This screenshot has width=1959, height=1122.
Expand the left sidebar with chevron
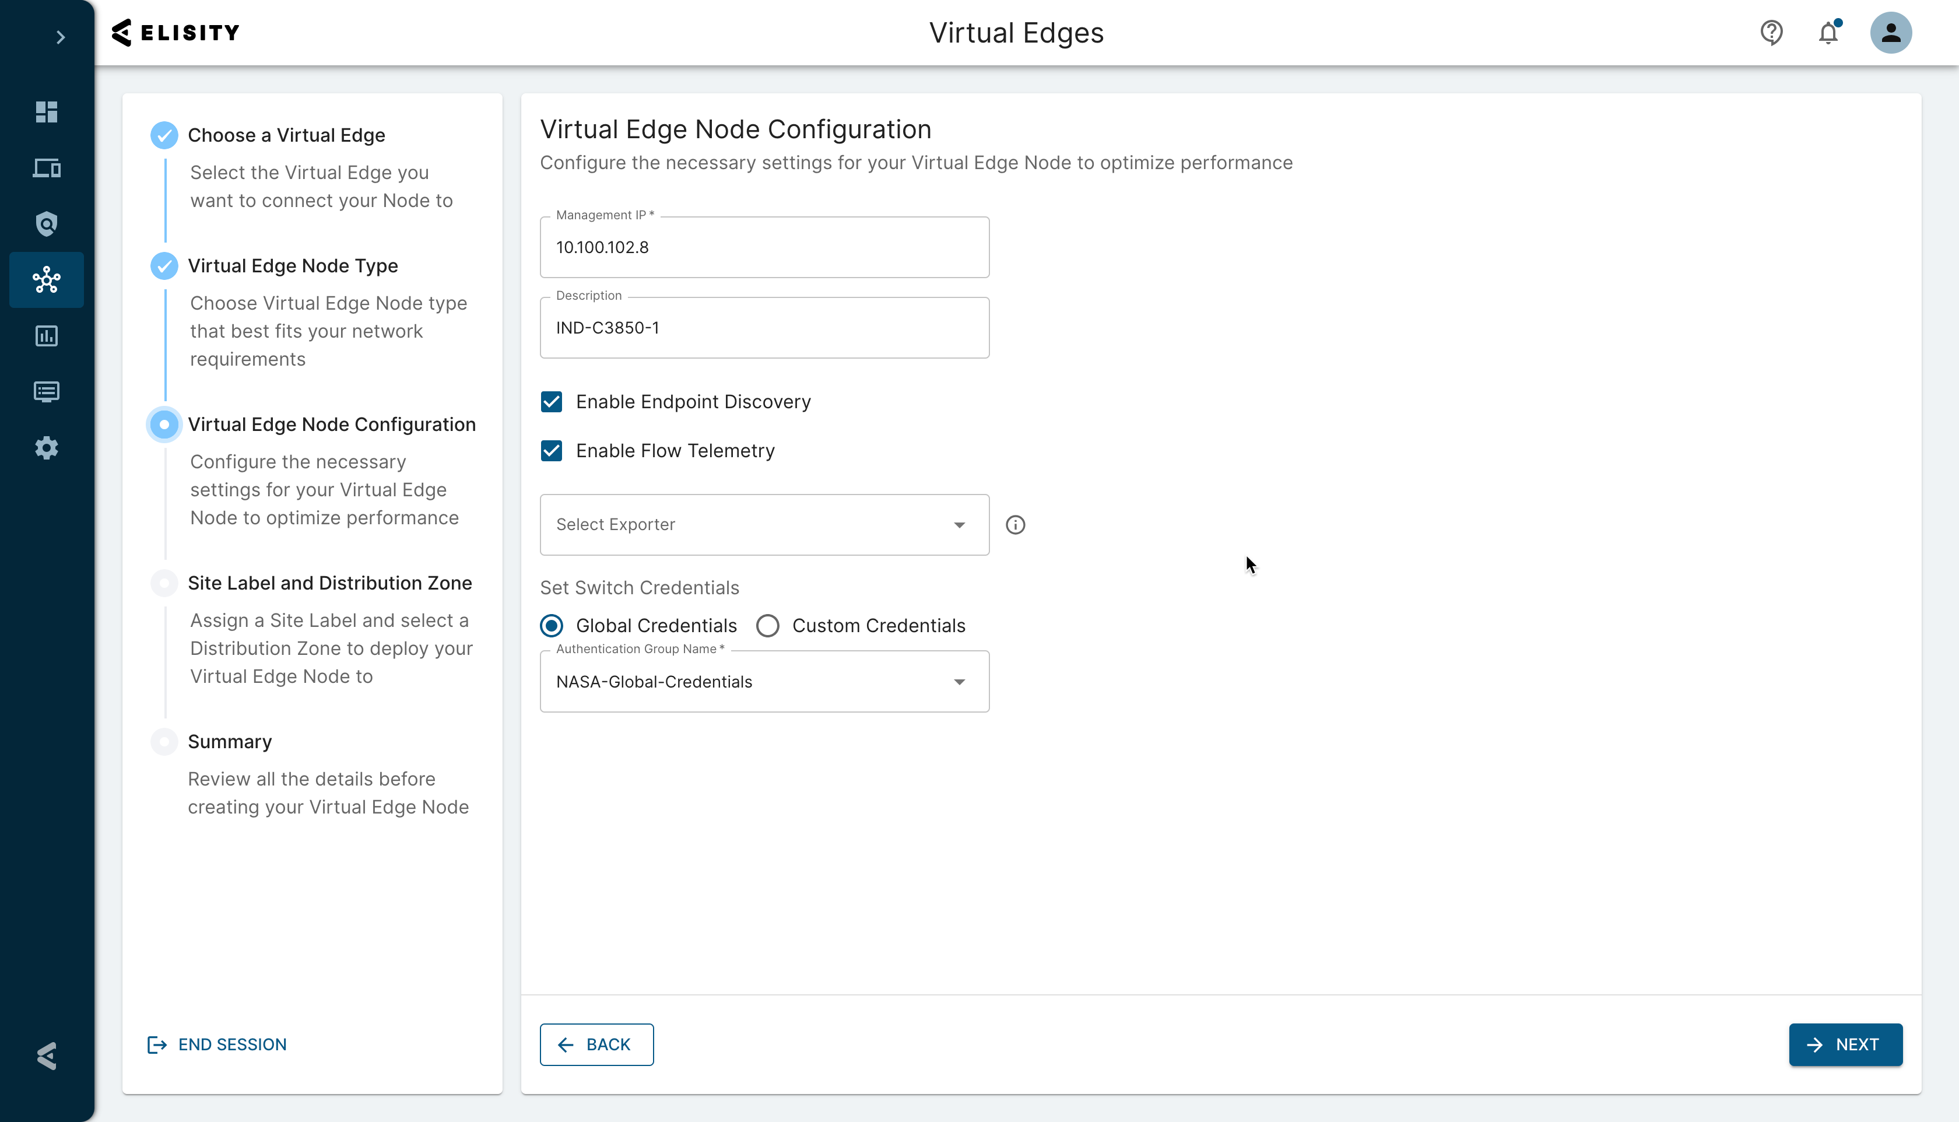(x=61, y=37)
